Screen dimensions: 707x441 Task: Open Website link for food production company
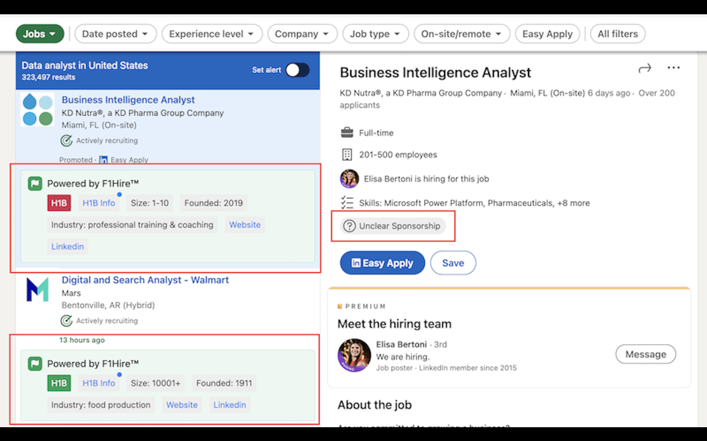tap(182, 405)
